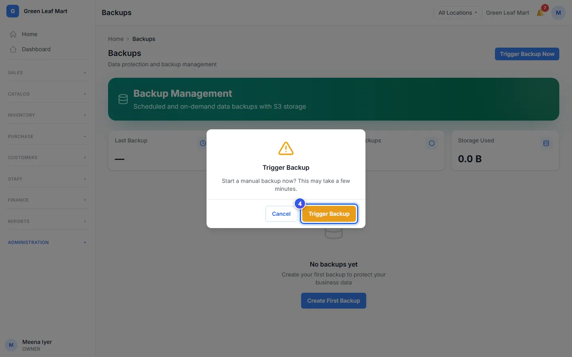Open the All Locations dropdown
572x357 pixels.
pos(458,13)
